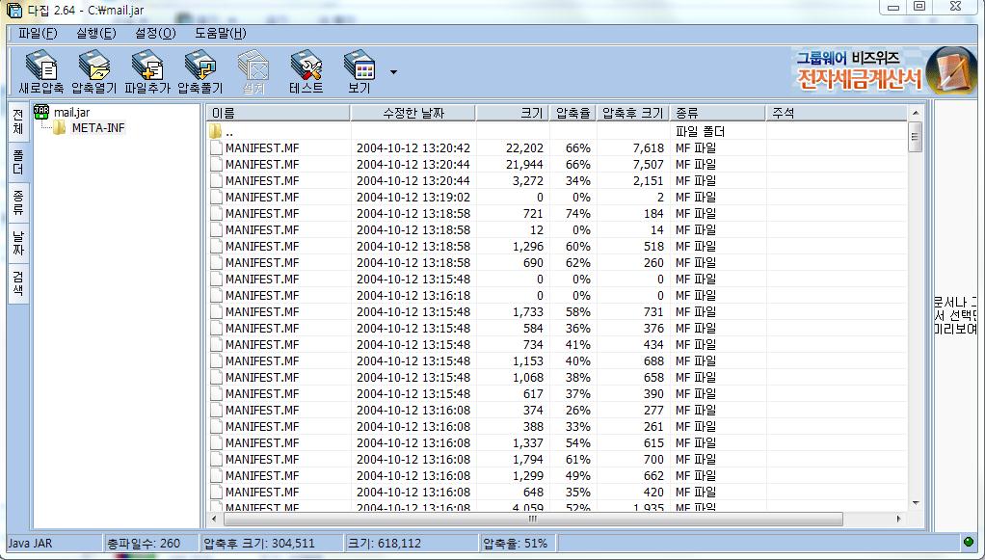985x560 pixels.
Task: Select the META-INF folder in tree
Action: pos(97,128)
